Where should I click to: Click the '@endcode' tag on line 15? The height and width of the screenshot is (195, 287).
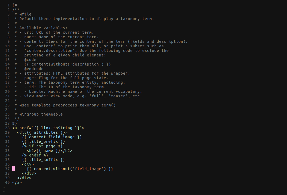click(x=34, y=69)
